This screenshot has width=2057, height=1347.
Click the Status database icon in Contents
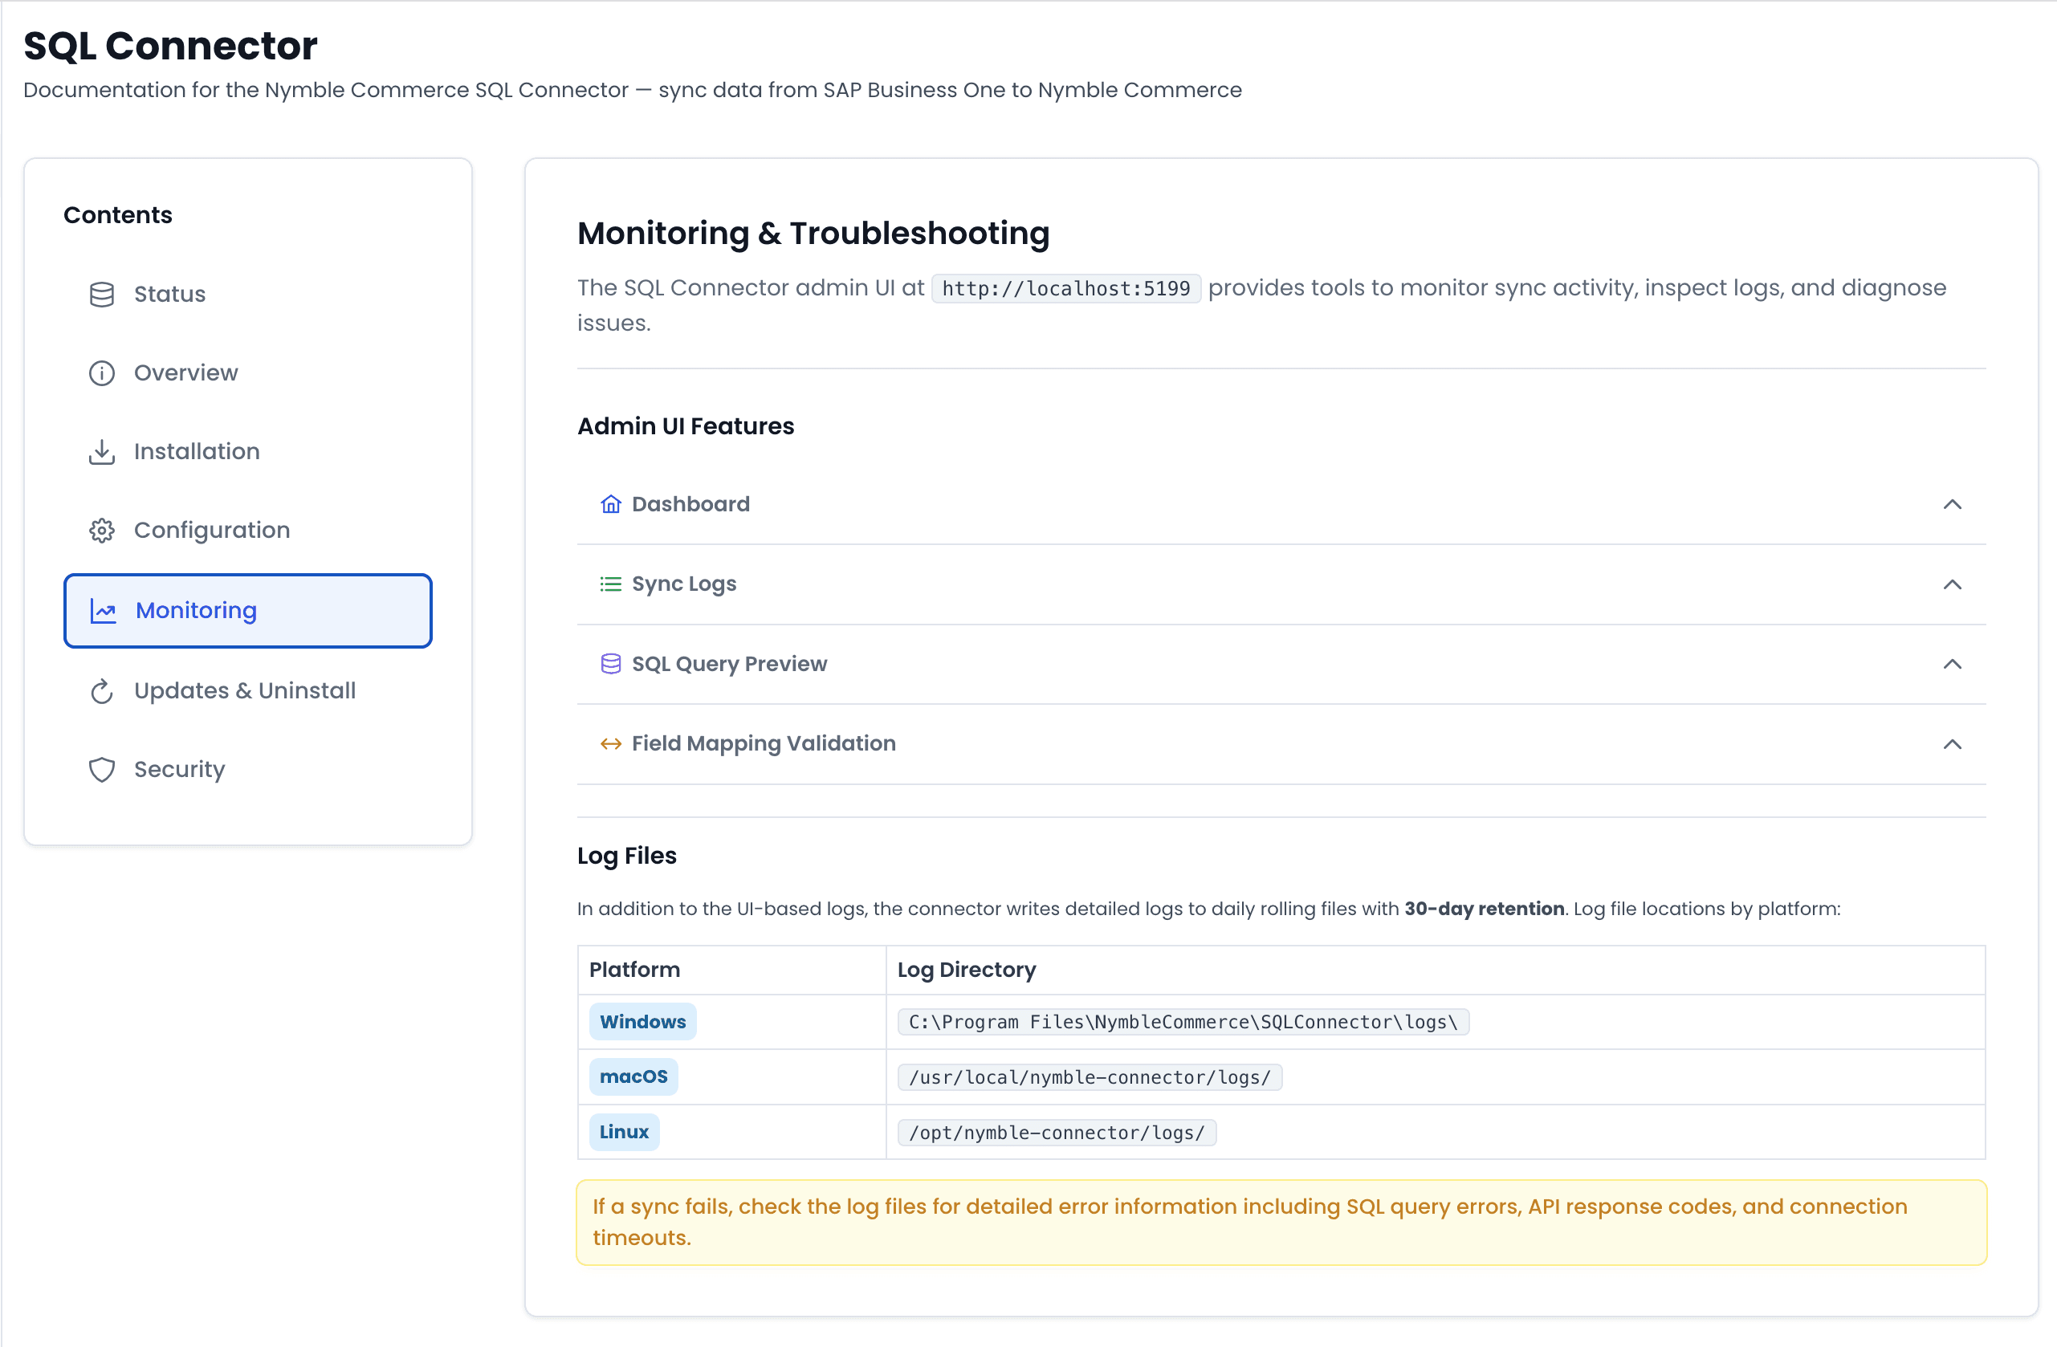click(102, 295)
